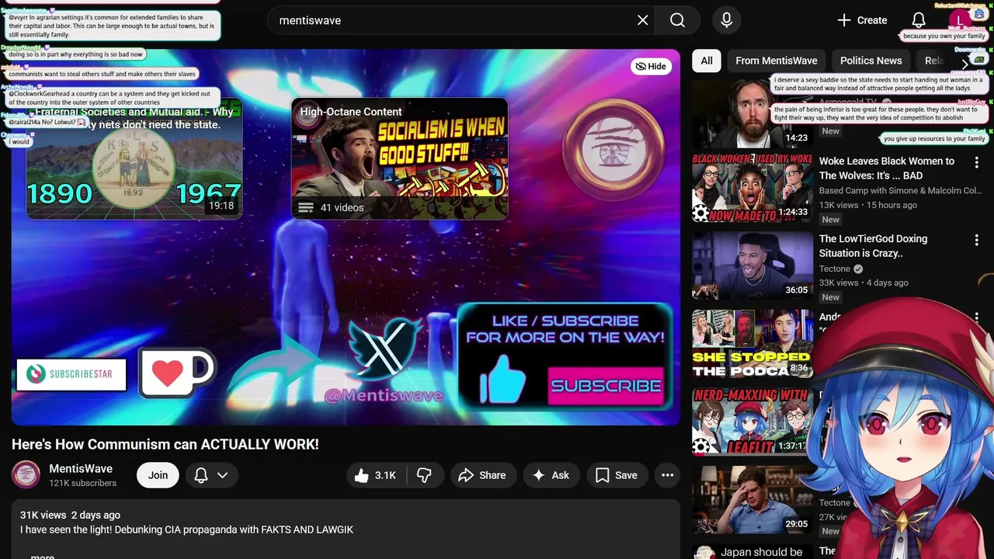Click the @Mentiswave handle in the video
This screenshot has height=559, width=994.
pyautogui.click(x=384, y=396)
